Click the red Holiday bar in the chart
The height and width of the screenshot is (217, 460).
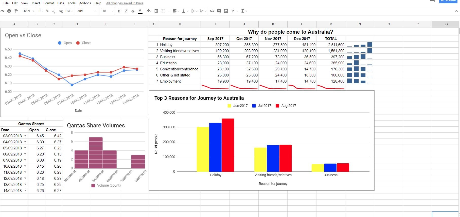pyautogui.click(x=228, y=145)
